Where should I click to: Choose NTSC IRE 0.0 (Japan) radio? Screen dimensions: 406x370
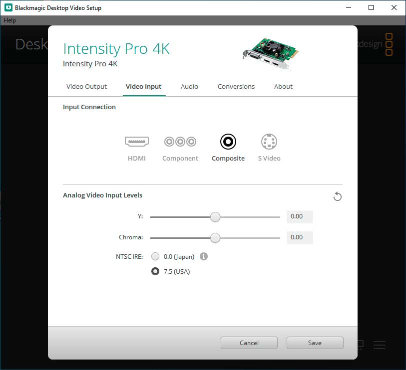click(x=155, y=256)
